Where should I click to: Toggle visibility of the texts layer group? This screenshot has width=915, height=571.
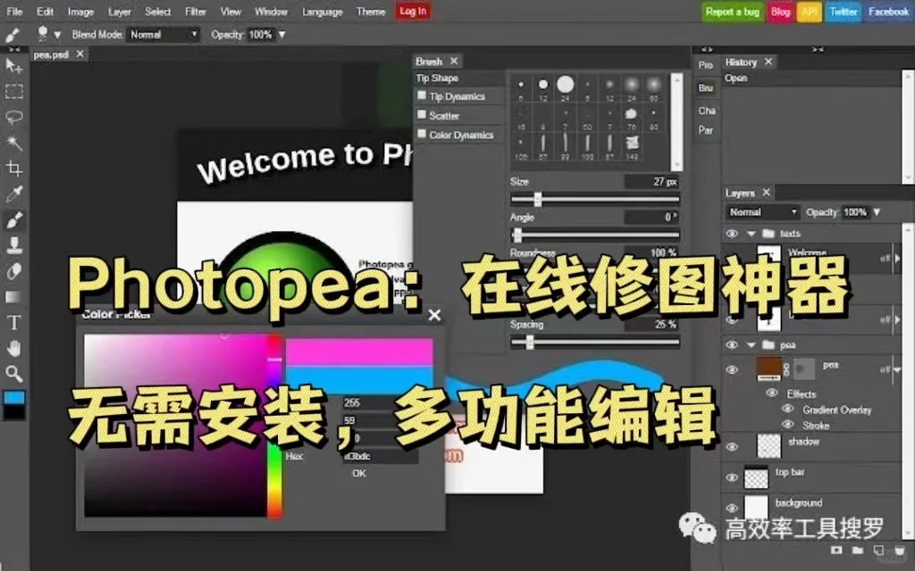(732, 233)
